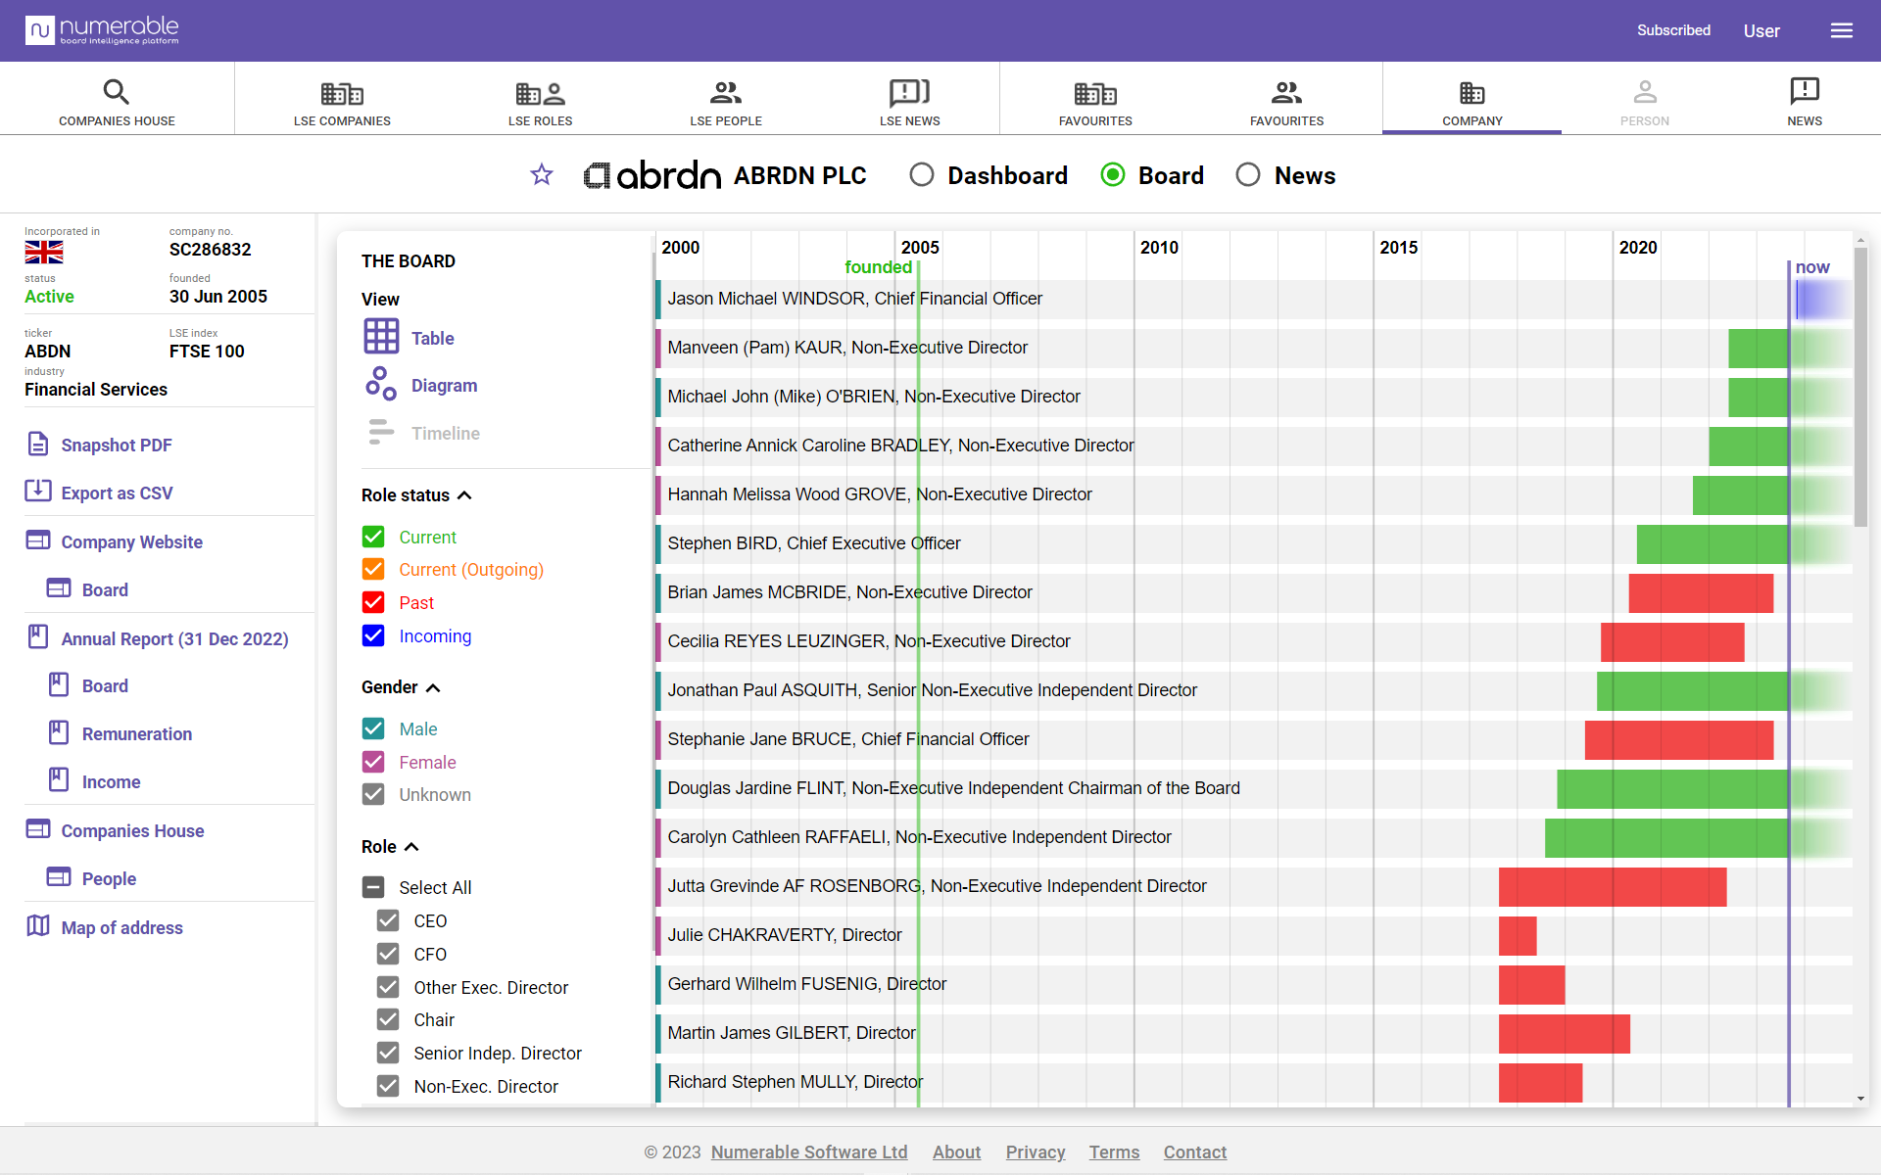Screen dimensions: 1881x1175
Task: Click the Favourites people group icon
Action: click(x=1286, y=93)
